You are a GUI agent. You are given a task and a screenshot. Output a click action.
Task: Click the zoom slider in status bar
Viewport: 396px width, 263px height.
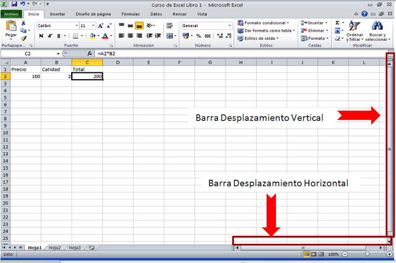(x=367, y=254)
